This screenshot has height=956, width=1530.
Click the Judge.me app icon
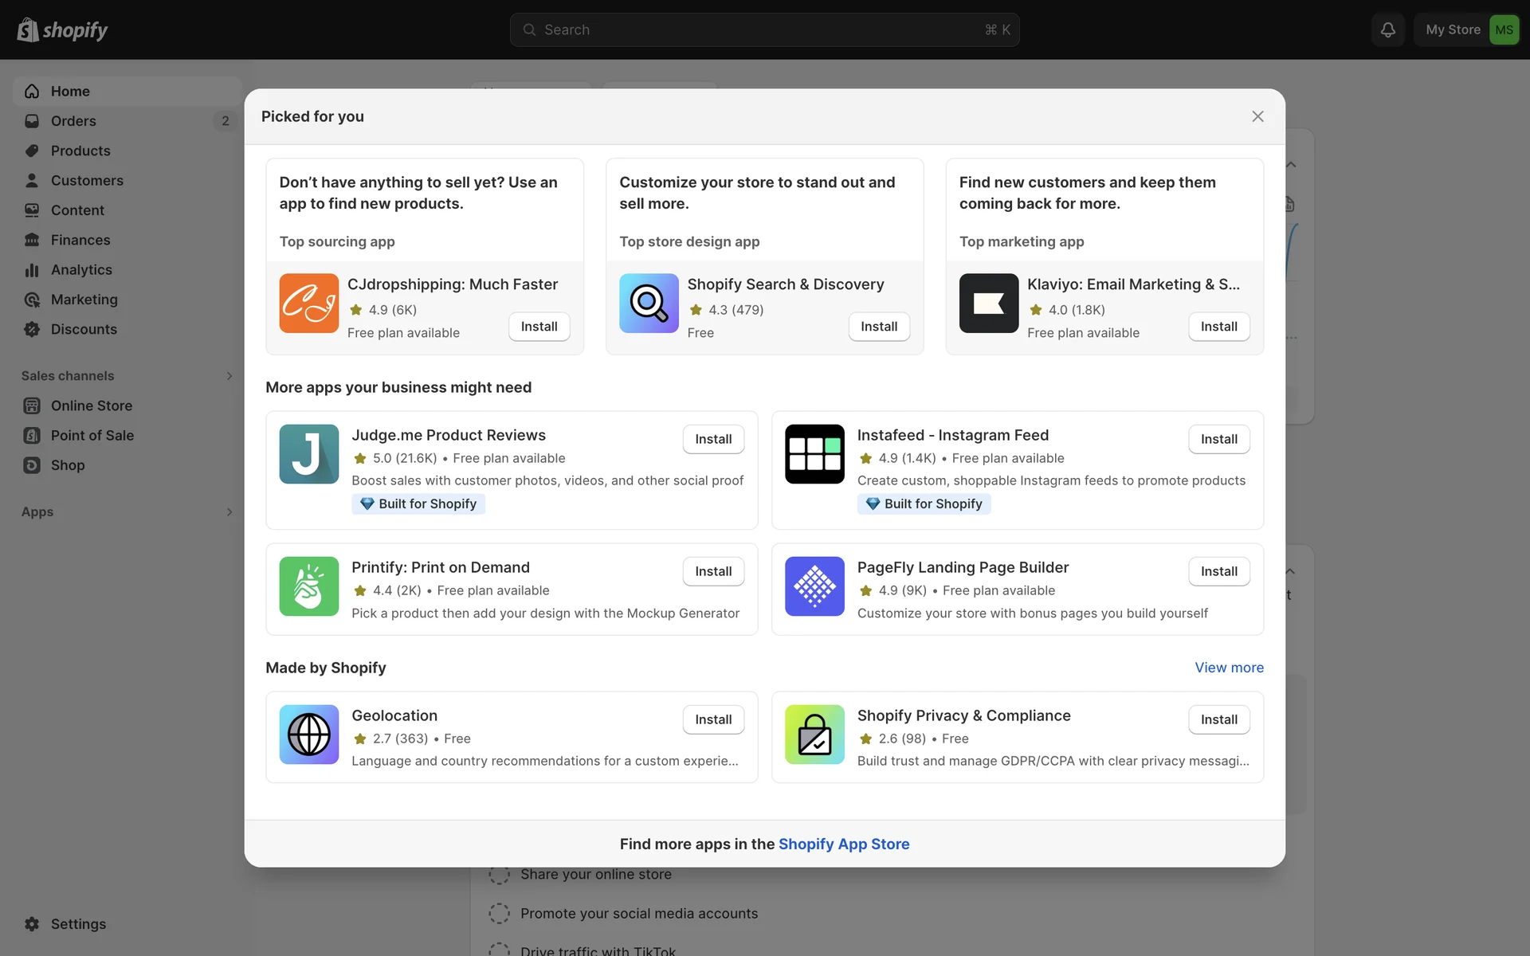click(x=308, y=454)
